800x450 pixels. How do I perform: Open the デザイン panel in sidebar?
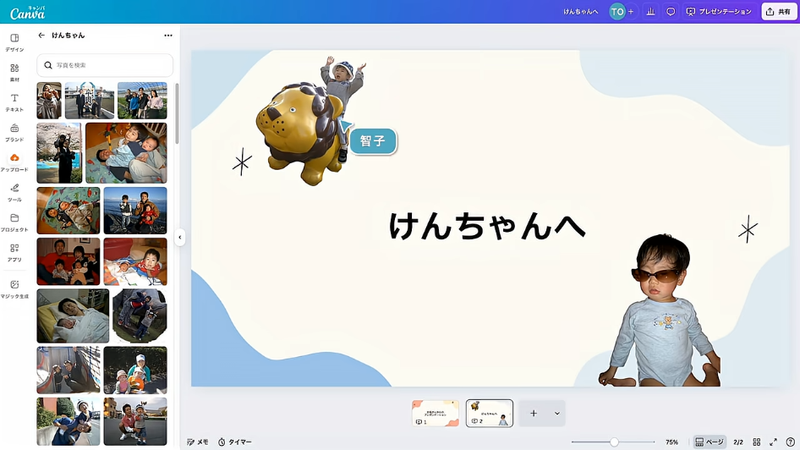(14, 42)
